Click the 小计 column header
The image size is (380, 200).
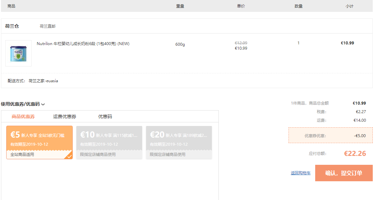[349, 6]
